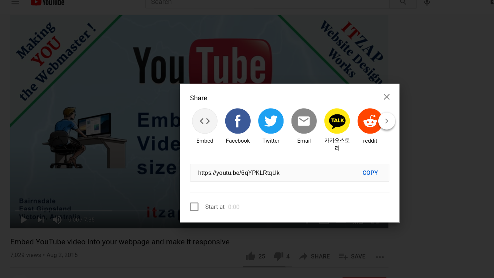Close the Share dialog

point(387,97)
